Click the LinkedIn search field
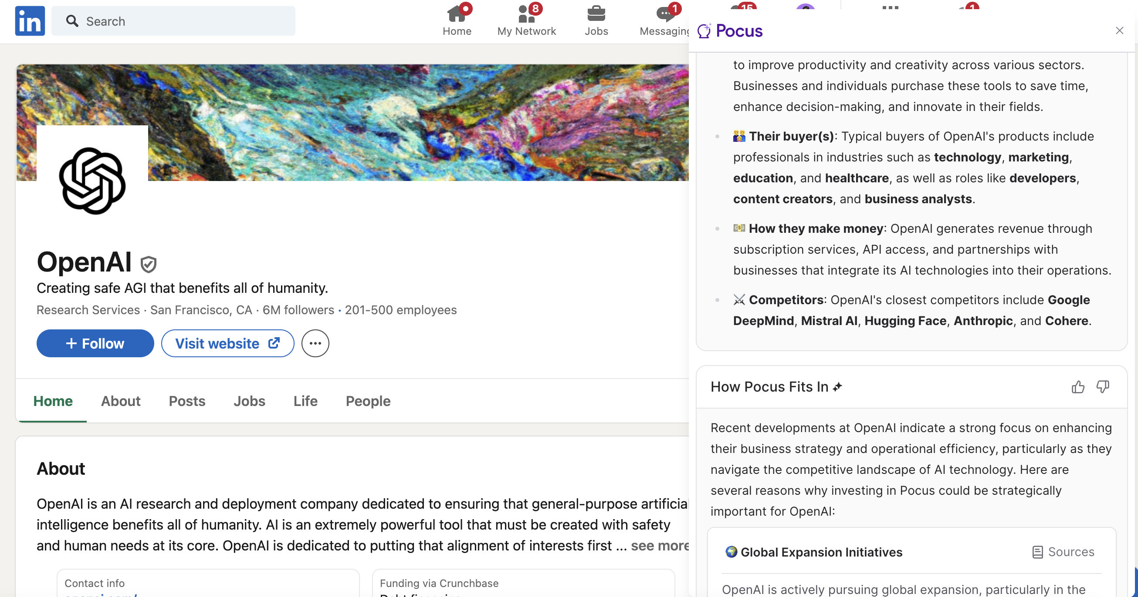Viewport: 1138px width, 597px height. 173,21
